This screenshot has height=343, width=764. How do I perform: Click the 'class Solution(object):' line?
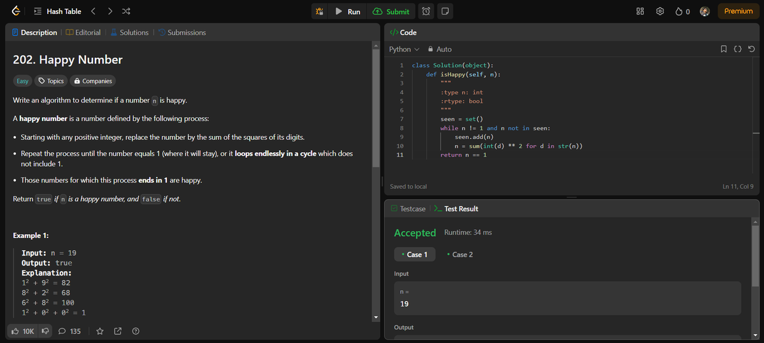pyautogui.click(x=453, y=65)
